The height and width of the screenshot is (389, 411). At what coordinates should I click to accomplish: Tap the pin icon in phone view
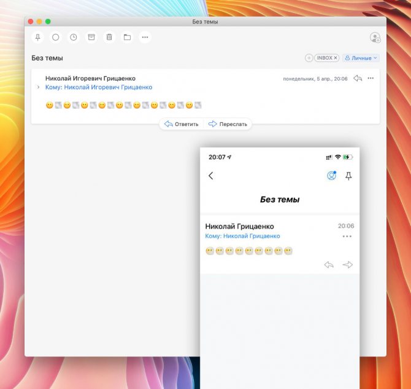point(348,176)
